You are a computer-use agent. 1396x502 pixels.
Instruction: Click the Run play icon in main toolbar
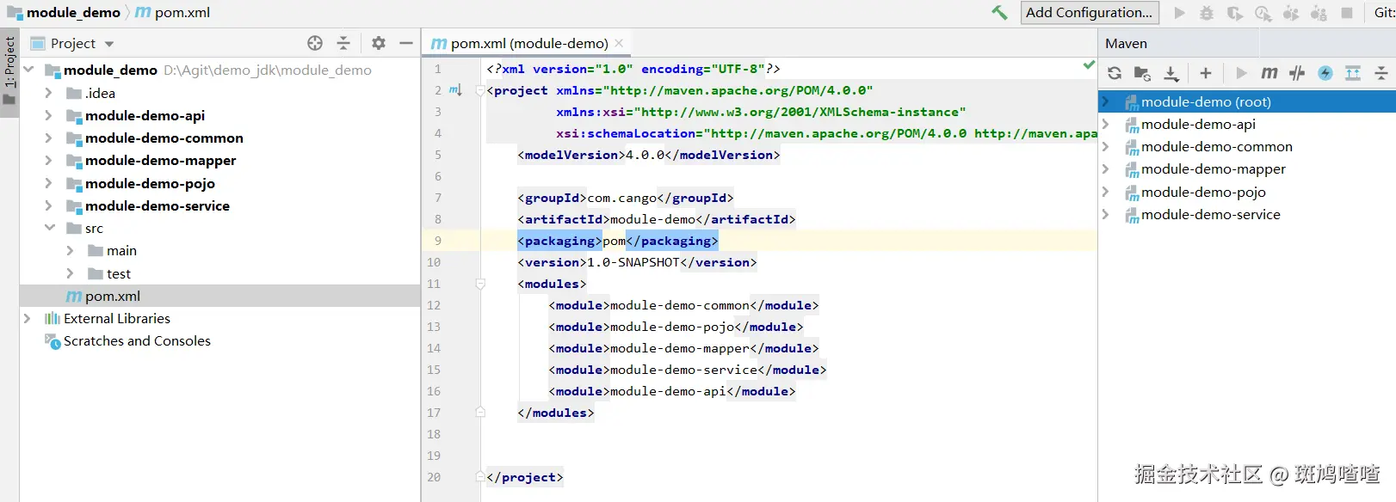coord(1180,13)
